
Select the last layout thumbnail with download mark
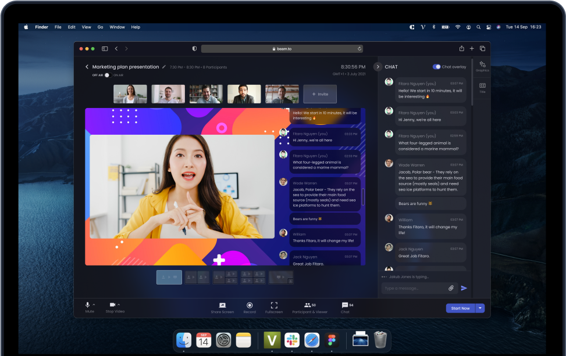coord(281,277)
